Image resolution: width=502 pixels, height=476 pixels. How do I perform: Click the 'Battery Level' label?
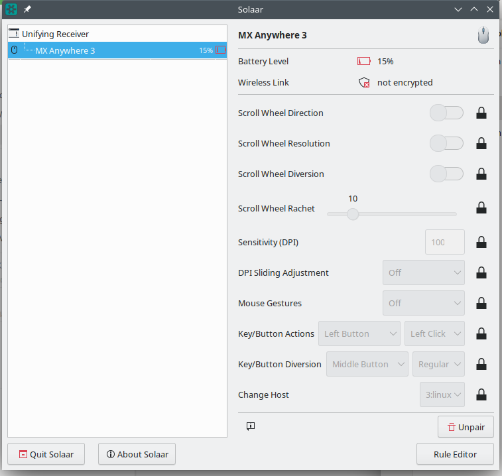[263, 61]
